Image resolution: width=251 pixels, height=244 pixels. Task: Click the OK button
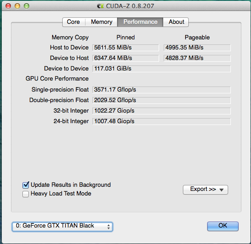(223, 226)
